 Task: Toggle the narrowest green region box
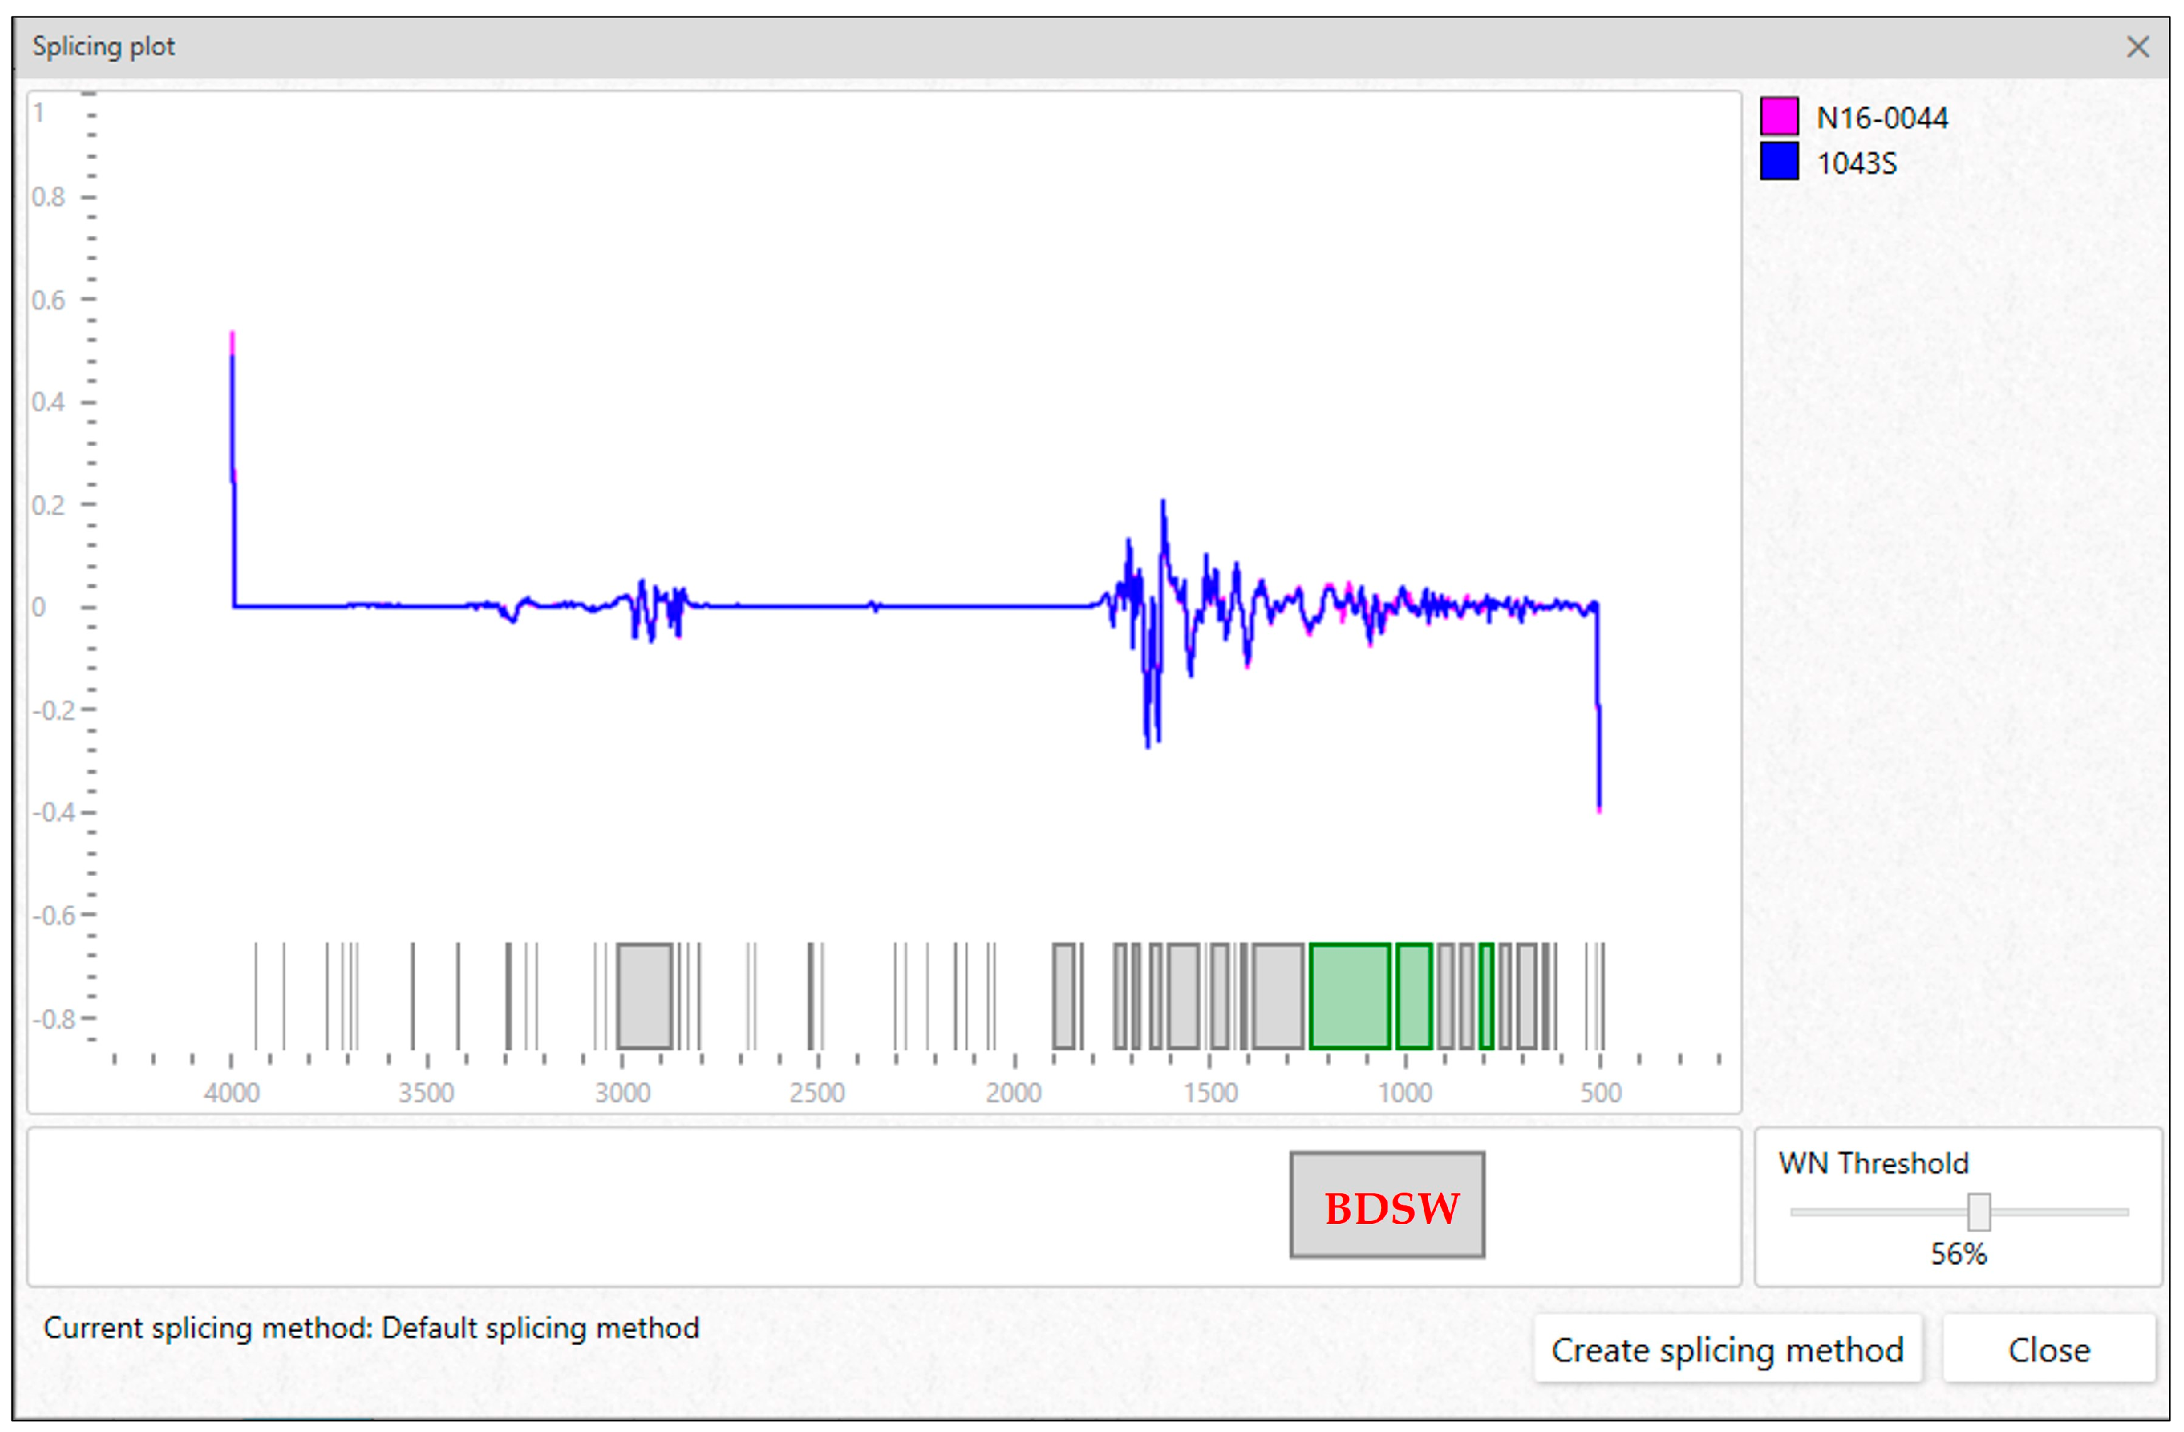coord(1486,995)
